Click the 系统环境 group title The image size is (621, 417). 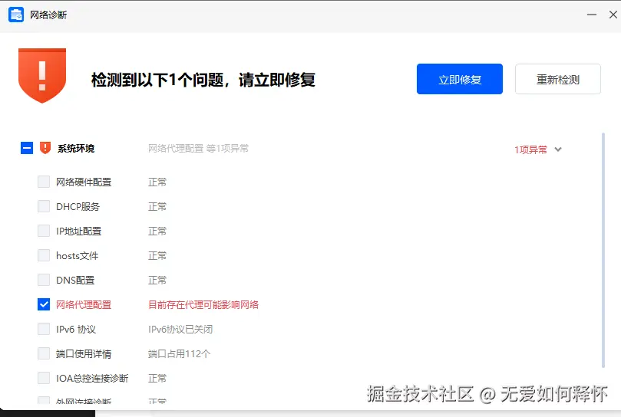coord(76,149)
